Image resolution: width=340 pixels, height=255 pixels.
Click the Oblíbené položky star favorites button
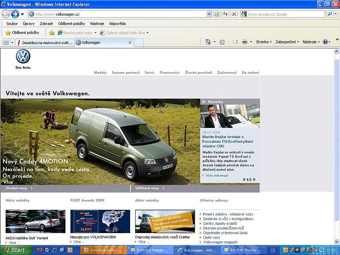pyautogui.click(x=23, y=33)
